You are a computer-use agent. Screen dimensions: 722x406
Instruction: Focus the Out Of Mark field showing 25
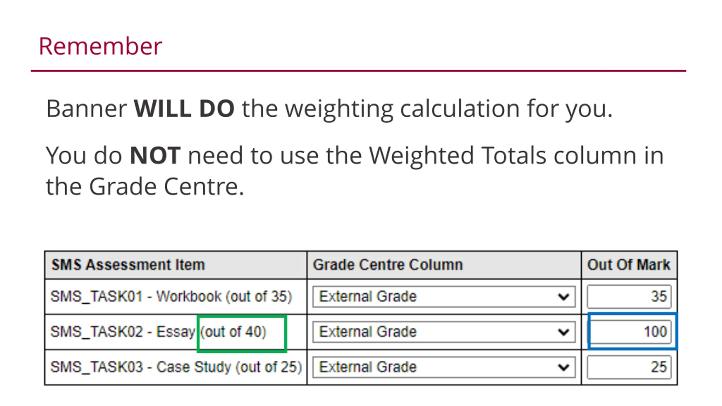click(629, 367)
